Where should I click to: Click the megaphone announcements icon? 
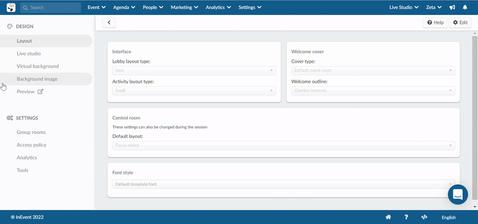pyautogui.click(x=452, y=7)
